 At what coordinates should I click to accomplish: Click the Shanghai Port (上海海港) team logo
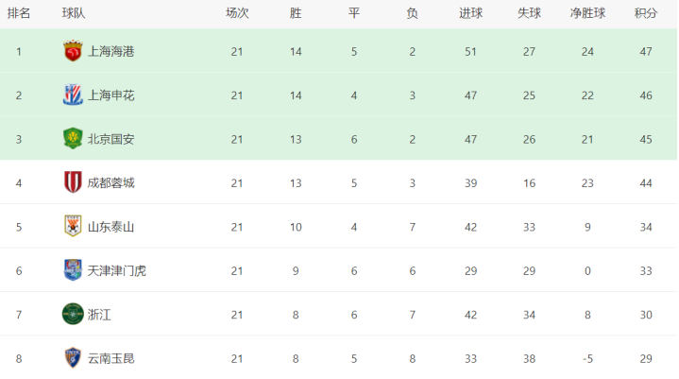click(x=73, y=51)
